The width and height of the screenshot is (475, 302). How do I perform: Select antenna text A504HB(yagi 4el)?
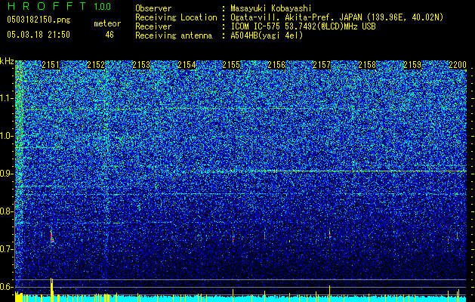pos(267,35)
